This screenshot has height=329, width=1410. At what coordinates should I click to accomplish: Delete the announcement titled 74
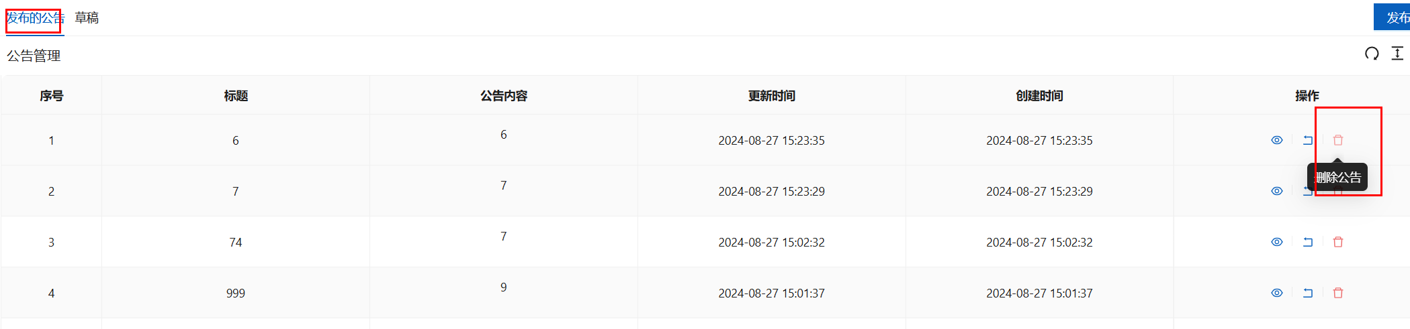click(1338, 242)
